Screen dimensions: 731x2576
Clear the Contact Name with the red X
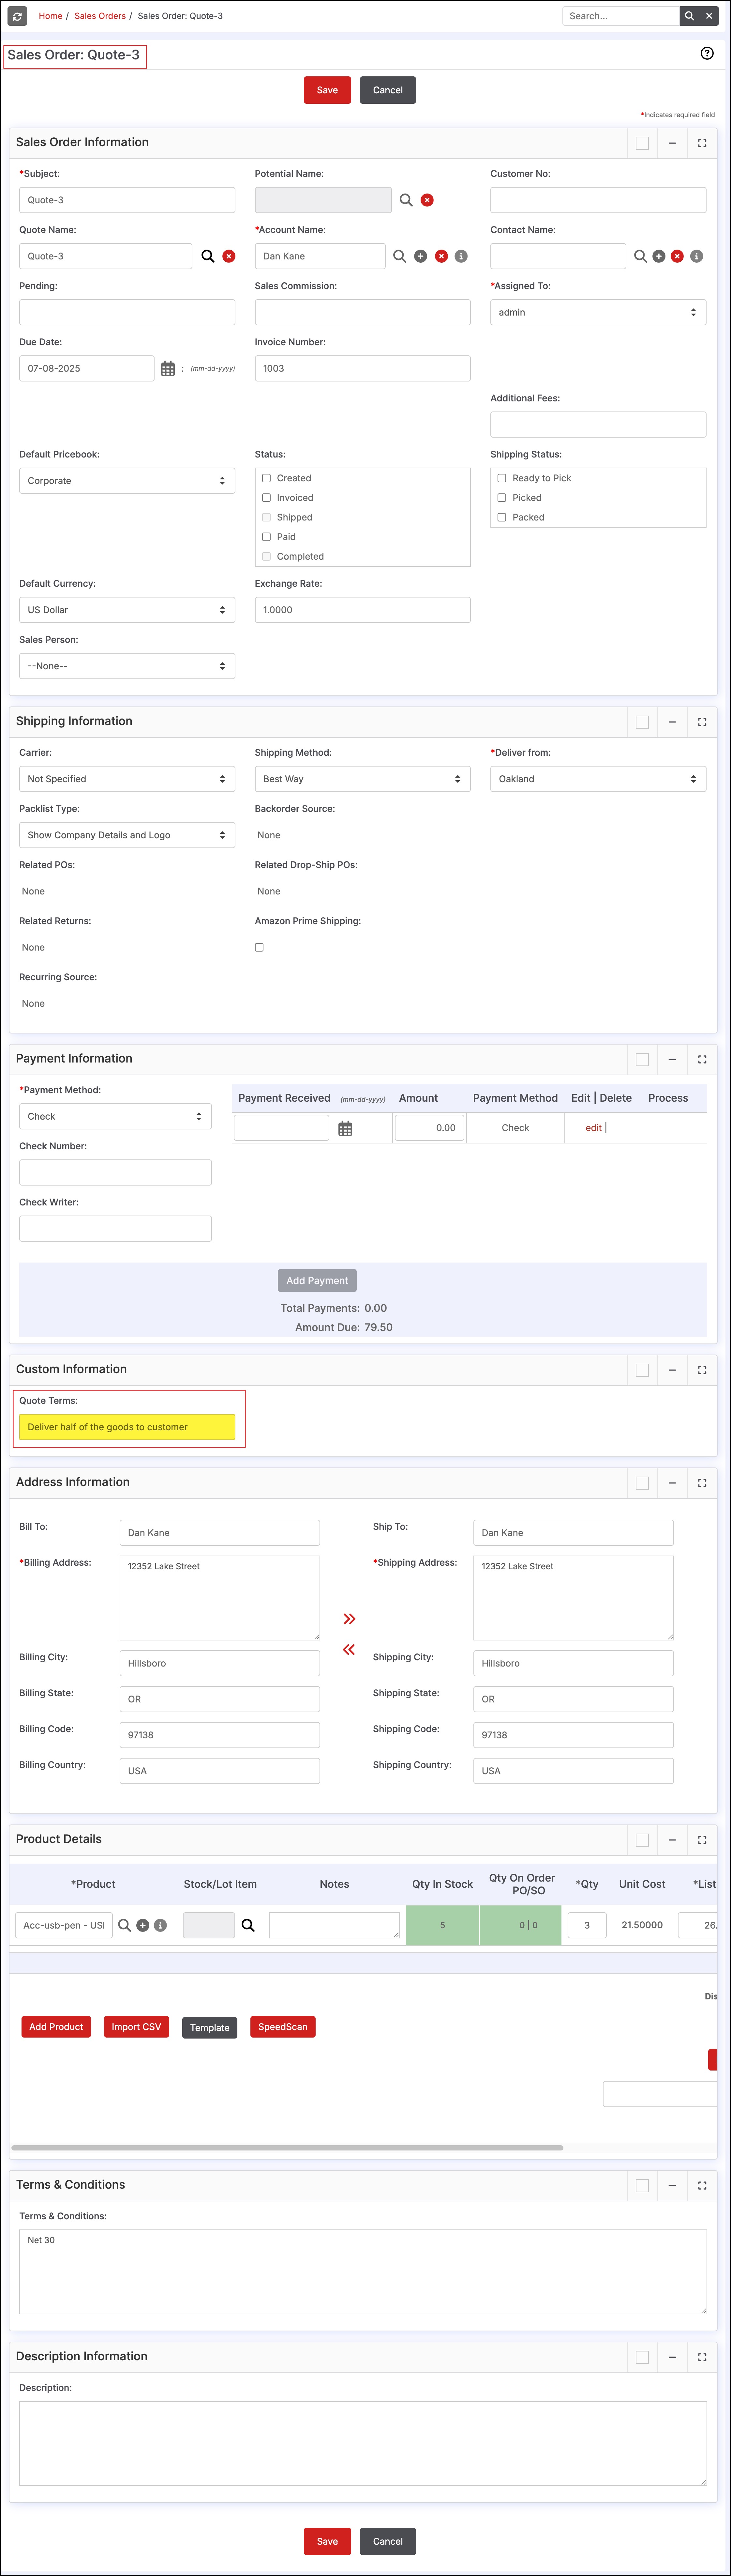677,256
